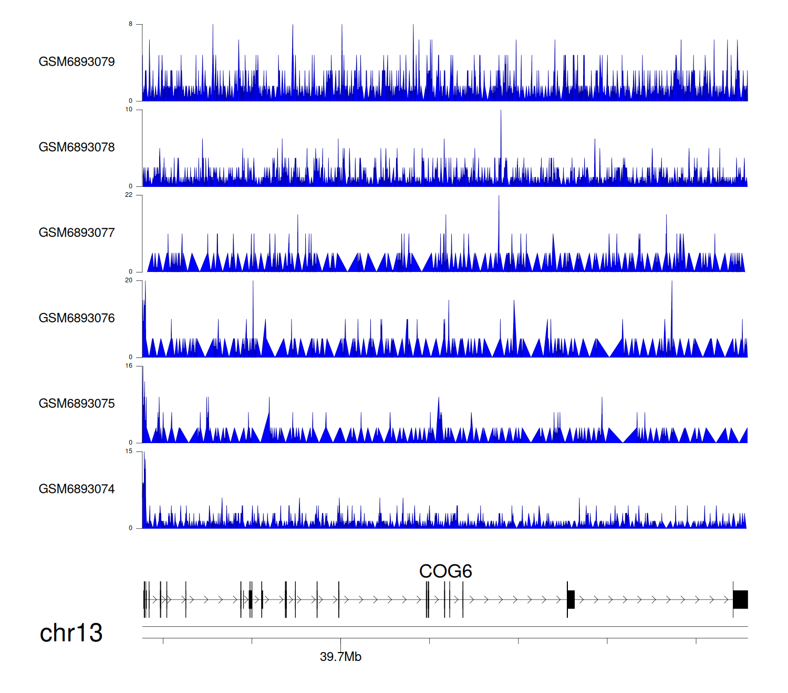
Task: Click the y-axis maximum value 8
Action: pyautogui.click(x=131, y=24)
